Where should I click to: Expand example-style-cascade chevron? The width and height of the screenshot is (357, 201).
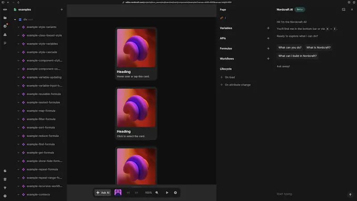click(18, 52)
